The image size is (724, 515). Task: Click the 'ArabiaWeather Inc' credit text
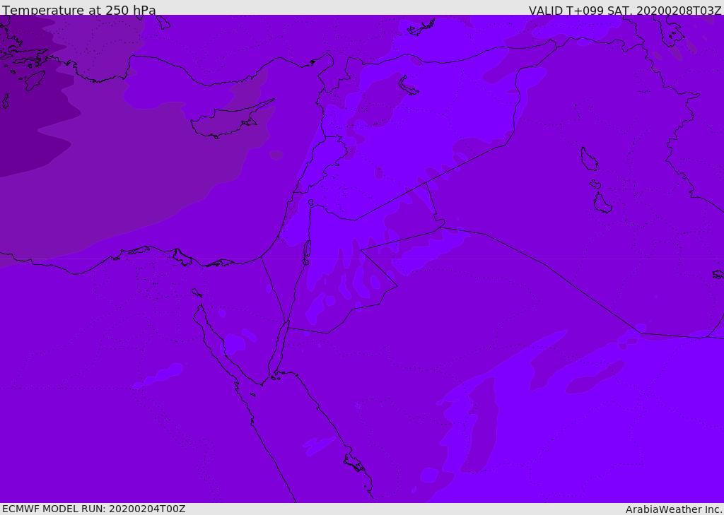[673, 509]
